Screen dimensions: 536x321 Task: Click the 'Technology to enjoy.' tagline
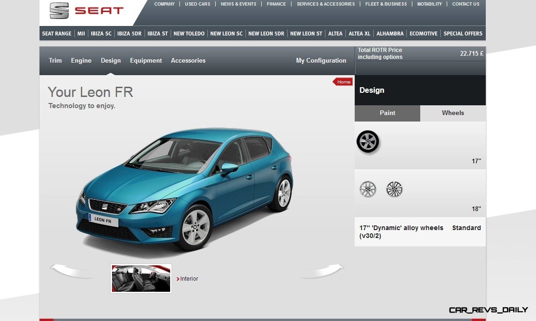coord(82,106)
